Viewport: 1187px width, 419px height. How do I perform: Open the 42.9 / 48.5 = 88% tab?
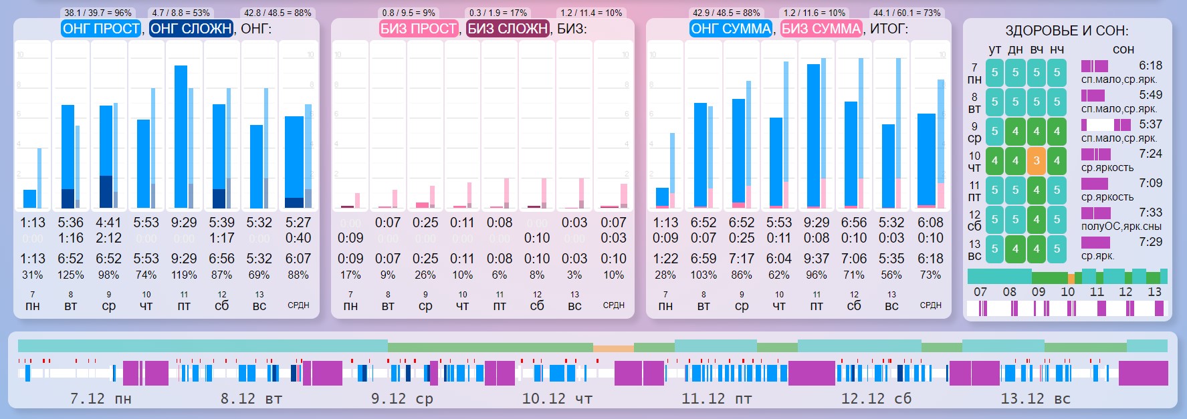click(x=726, y=13)
